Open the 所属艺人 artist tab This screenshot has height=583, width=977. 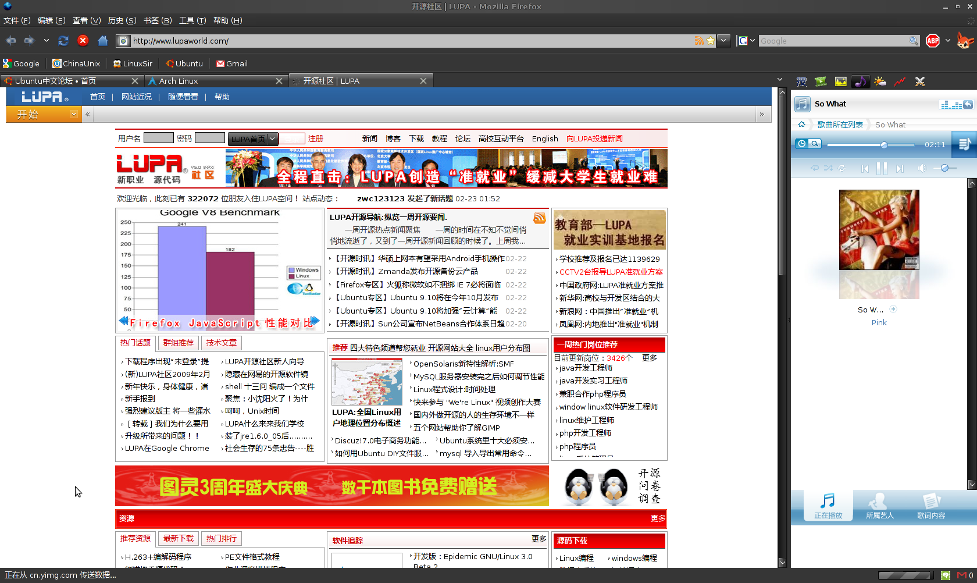879,506
